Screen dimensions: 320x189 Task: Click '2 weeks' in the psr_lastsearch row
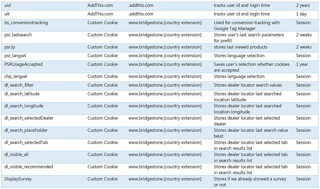304,35
